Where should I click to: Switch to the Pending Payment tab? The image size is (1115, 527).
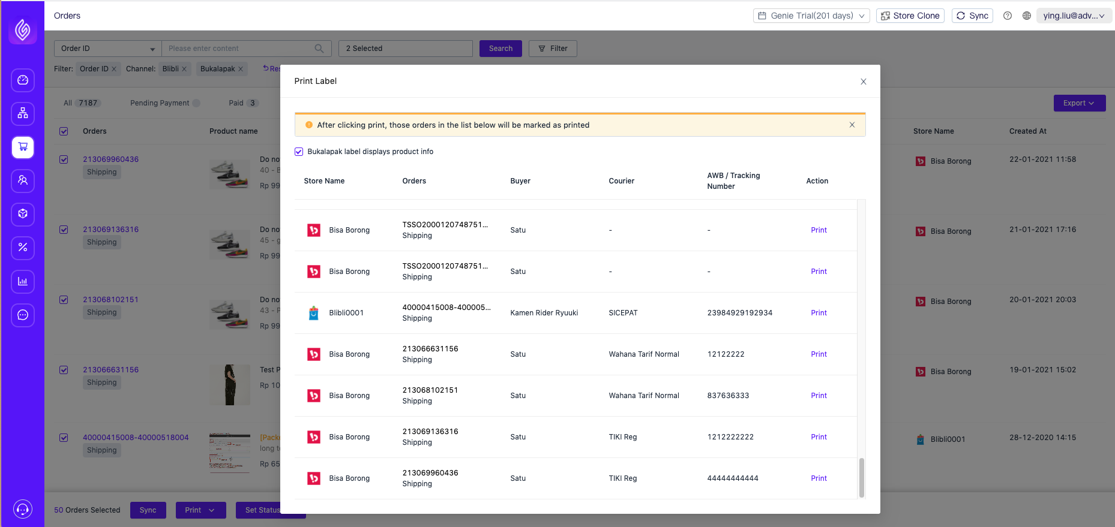(x=160, y=103)
